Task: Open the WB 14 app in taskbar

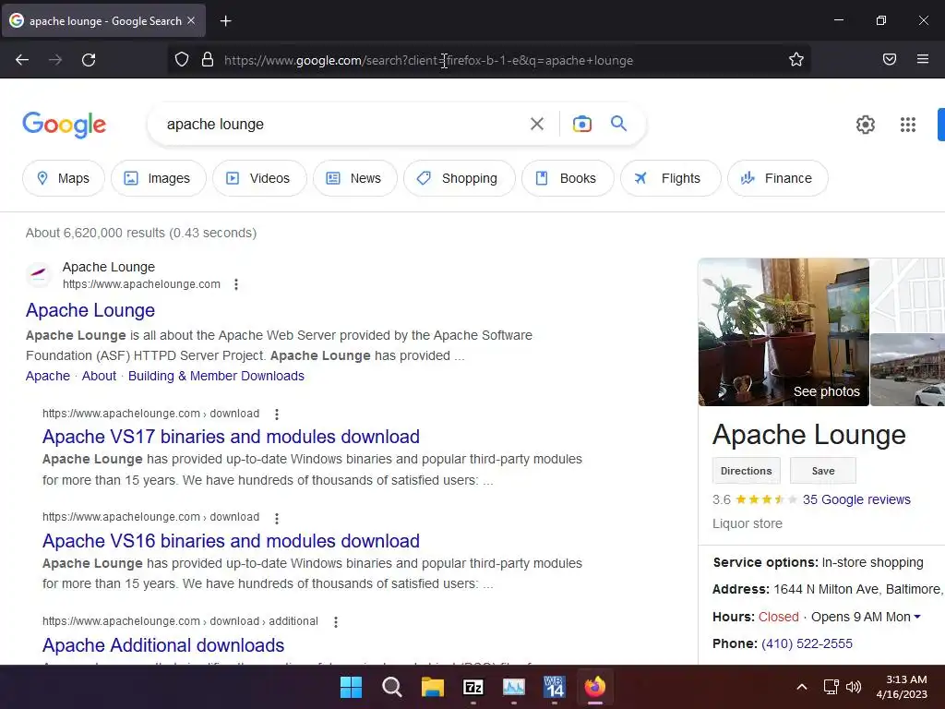Action: [x=554, y=687]
